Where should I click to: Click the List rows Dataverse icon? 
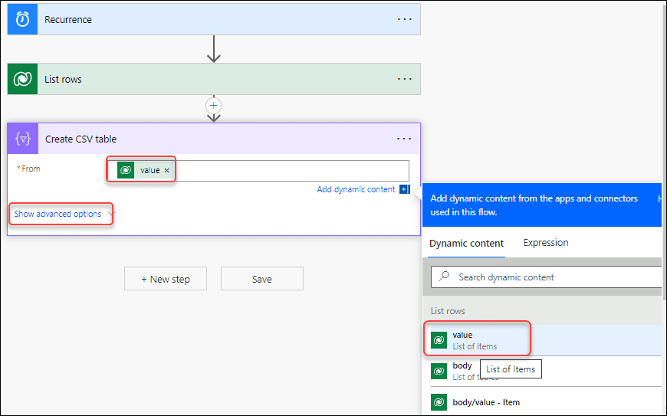click(22, 79)
